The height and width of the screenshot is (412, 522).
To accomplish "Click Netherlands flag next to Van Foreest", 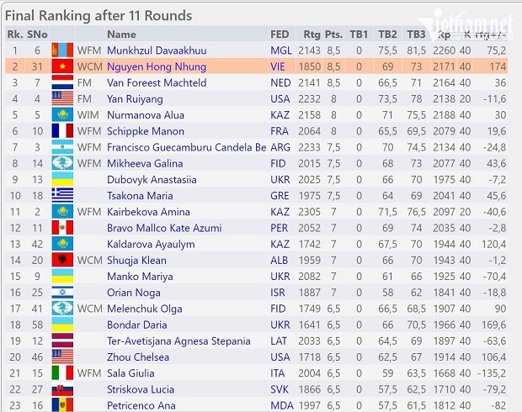I will click(62, 82).
